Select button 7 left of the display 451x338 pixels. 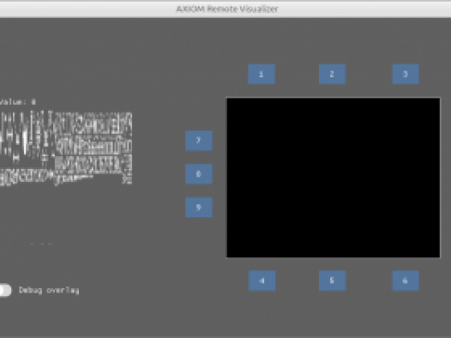[x=199, y=141]
